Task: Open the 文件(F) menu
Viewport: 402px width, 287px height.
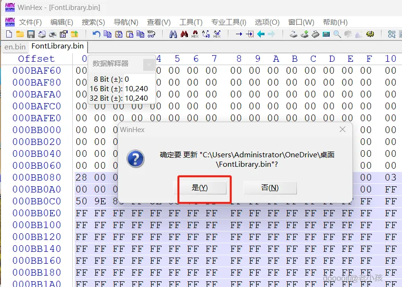Action: pos(30,22)
